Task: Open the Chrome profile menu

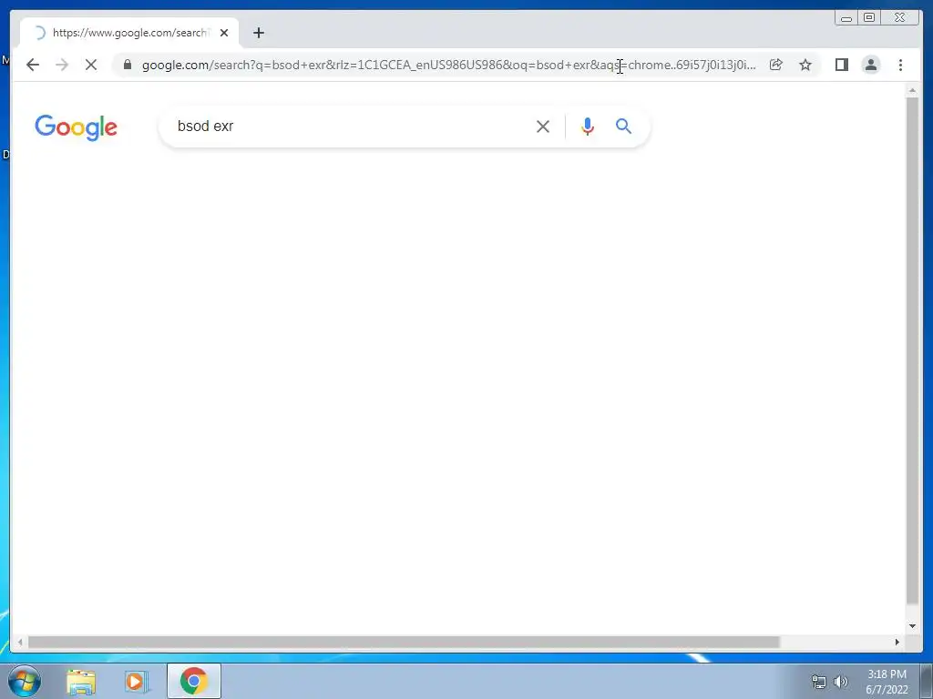Action: coord(871,65)
